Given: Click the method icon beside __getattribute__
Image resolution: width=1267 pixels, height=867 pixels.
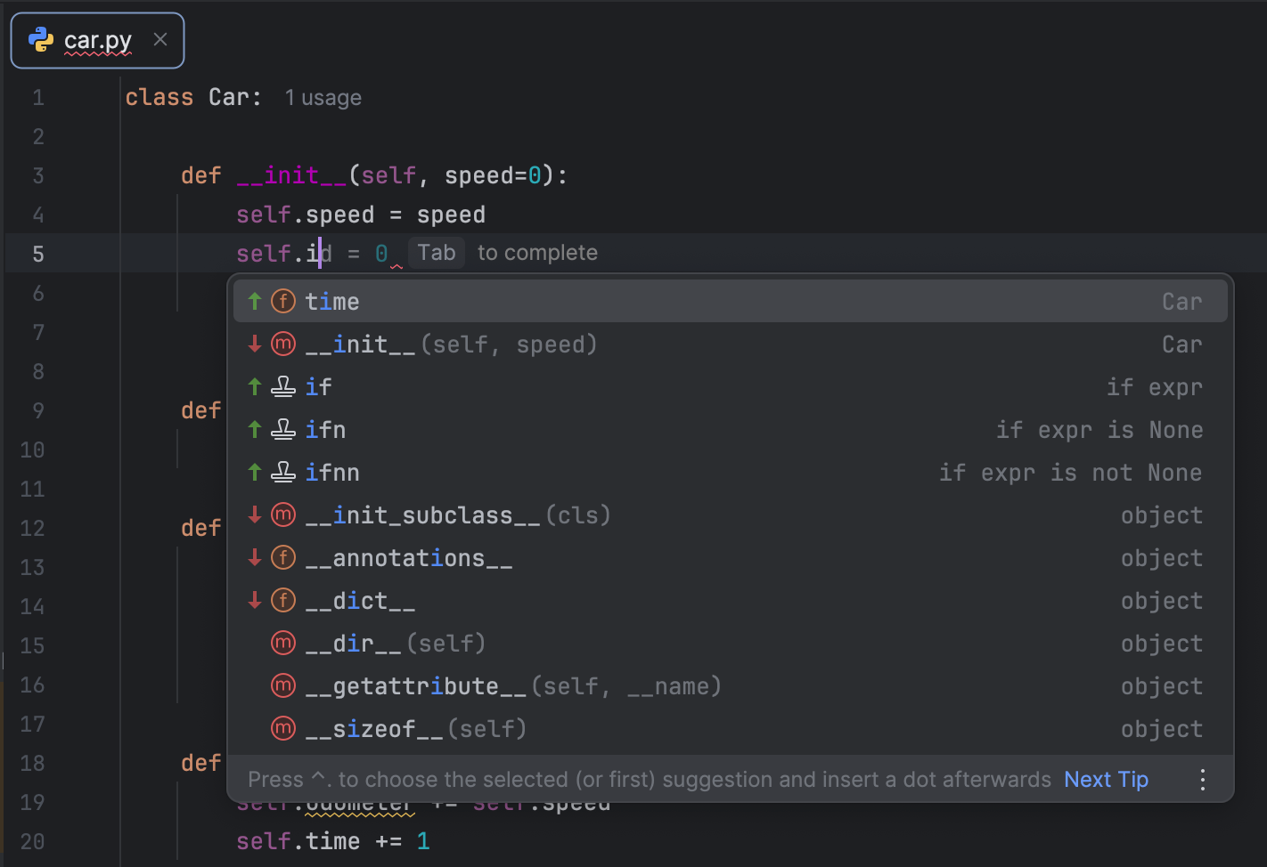Looking at the screenshot, I should point(282,685).
